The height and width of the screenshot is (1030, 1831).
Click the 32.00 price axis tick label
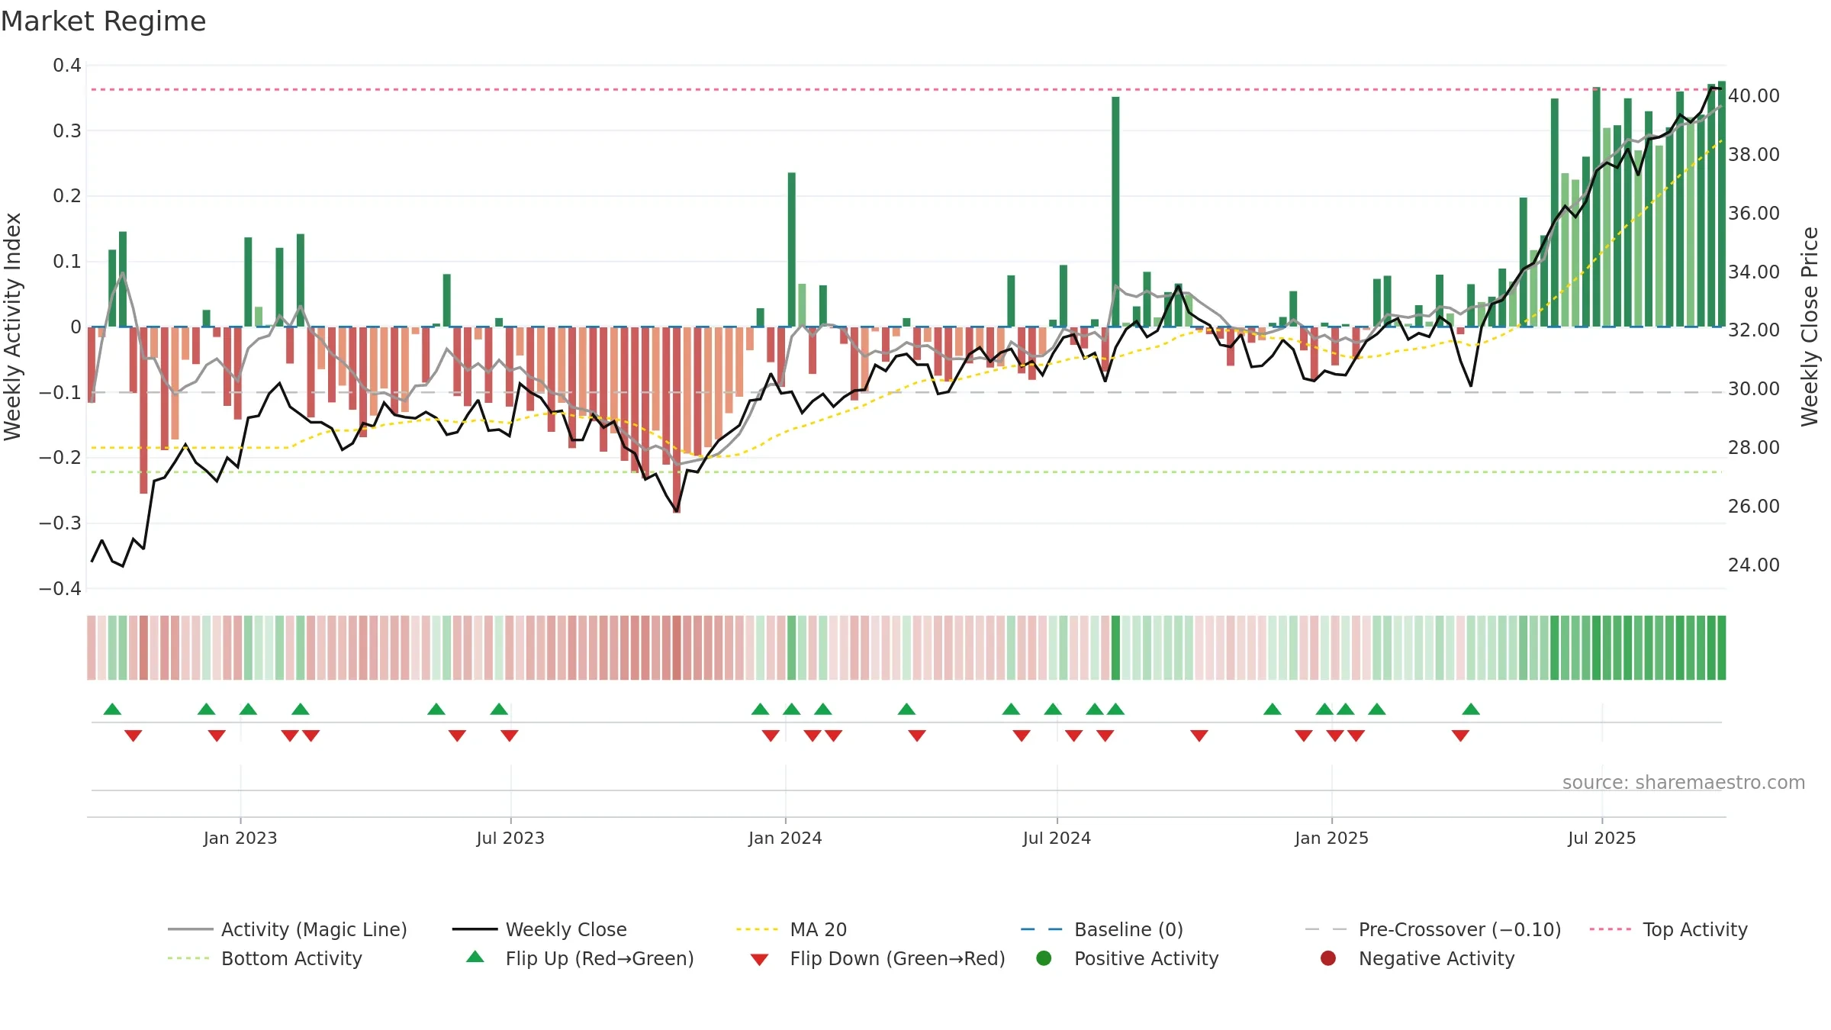click(1754, 330)
